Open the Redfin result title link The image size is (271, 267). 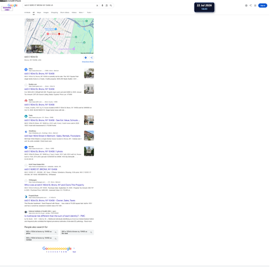pos(40,105)
